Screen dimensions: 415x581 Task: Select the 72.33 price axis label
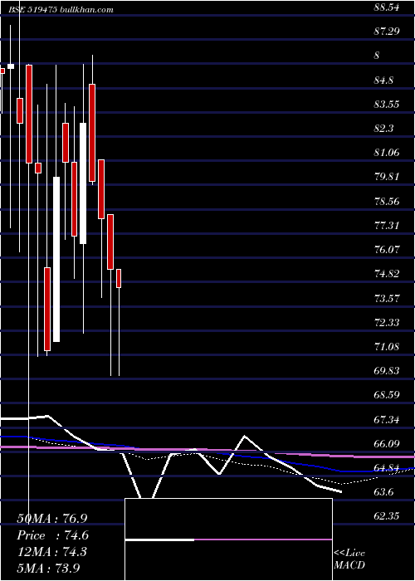(387, 322)
